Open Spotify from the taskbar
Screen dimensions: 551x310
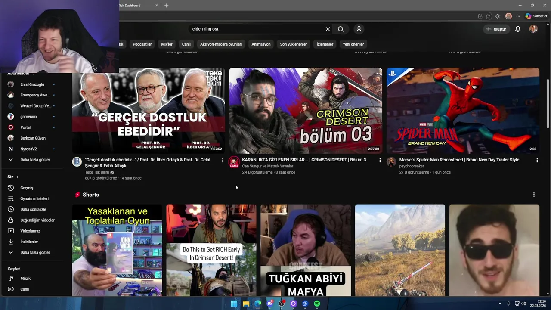coord(317,304)
